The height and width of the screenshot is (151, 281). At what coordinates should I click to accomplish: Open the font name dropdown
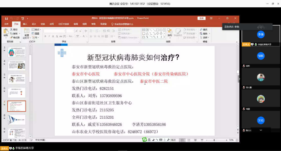64,31
